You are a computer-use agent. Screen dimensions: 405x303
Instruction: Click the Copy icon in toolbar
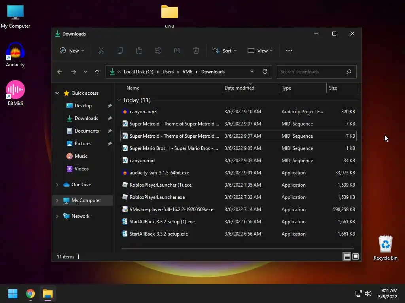click(120, 51)
